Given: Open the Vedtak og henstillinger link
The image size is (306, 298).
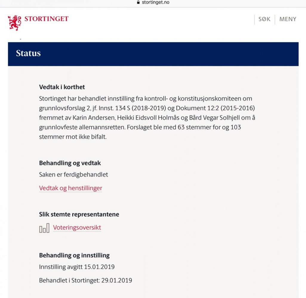Looking at the screenshot, I should pos(70,188).
